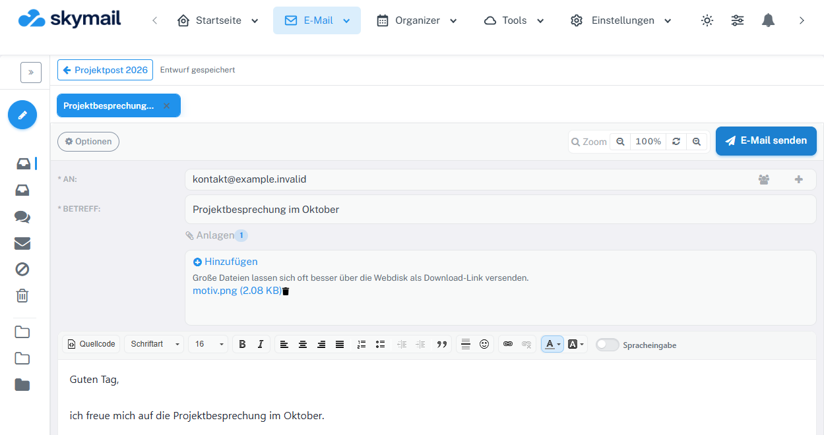The height and width of the screenshot is (435, 824).
Task: Click plus icon to add recipient fields
Action: point(799,179)
